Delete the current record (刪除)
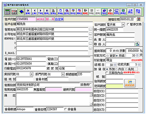 (79, 12)
